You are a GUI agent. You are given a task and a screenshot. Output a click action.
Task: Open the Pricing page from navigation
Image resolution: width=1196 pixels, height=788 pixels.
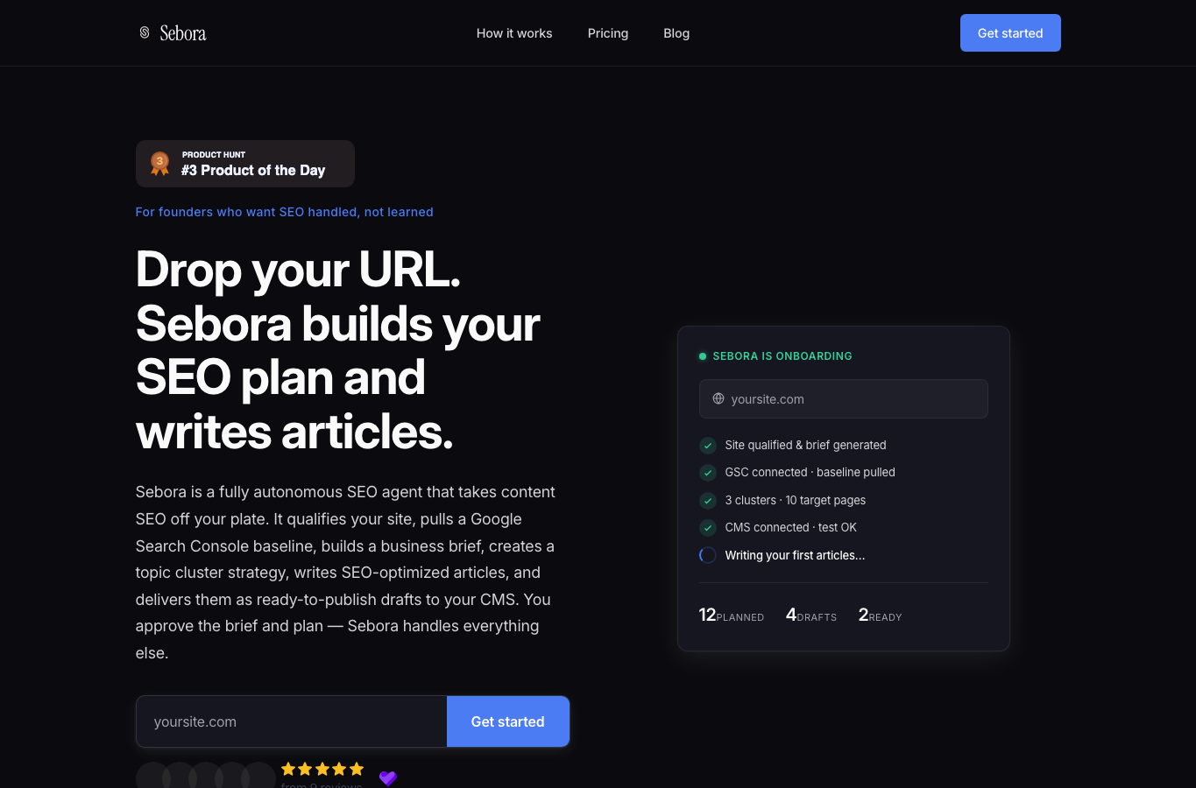tap(608, 33)
